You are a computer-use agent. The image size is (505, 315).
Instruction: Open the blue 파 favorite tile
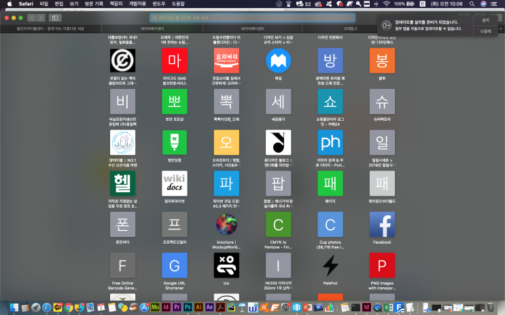226,183
